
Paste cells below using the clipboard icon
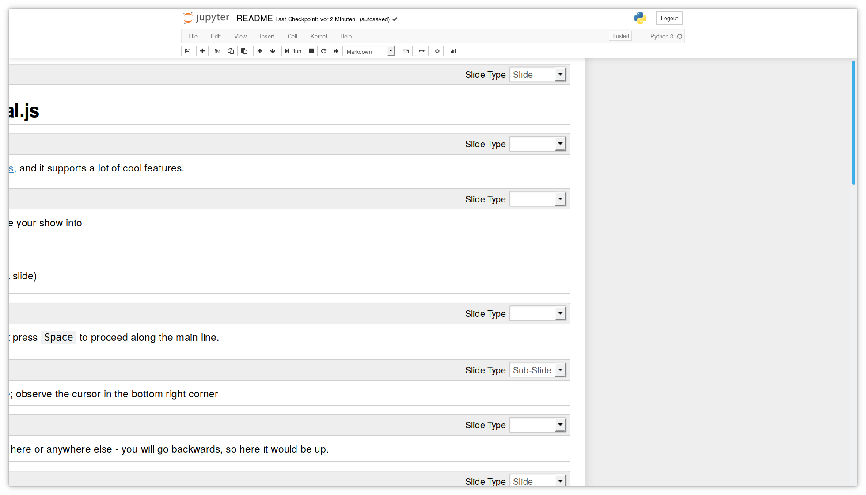(244, 51)
